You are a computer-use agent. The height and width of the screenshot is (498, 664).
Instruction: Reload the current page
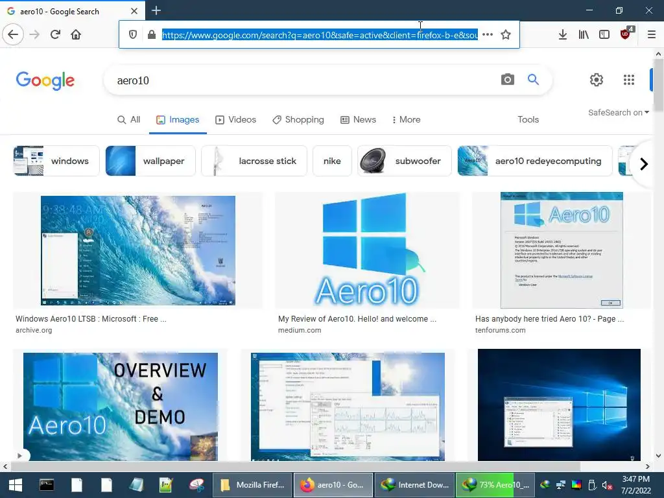click(55, 34)
